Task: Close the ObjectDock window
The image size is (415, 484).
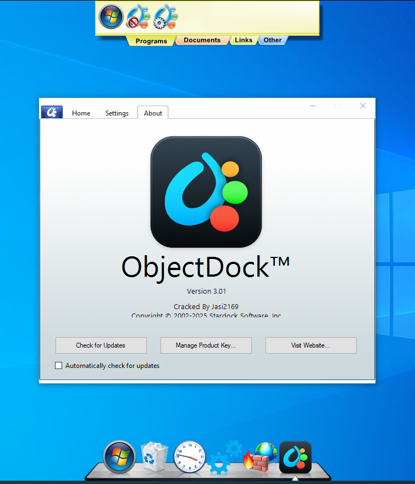Action: (363, 106)
